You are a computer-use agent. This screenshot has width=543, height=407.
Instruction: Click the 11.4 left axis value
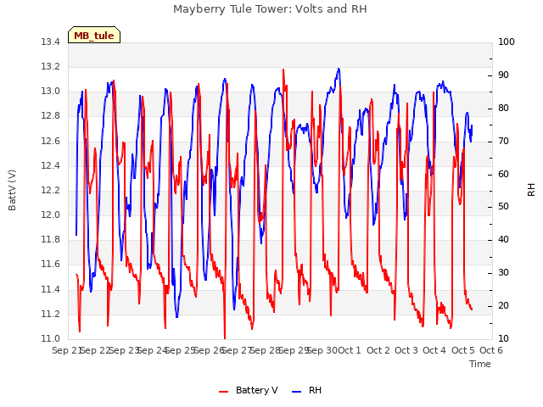[x=51, y=290]
